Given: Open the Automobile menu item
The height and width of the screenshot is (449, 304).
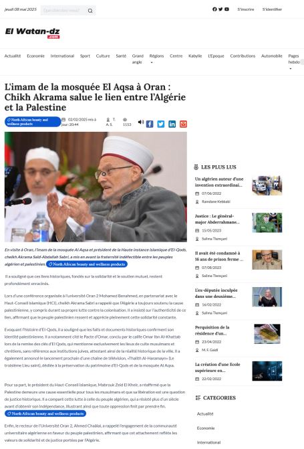Looking at the screenshot, I should pyautogui.click(x=272, y=56).
